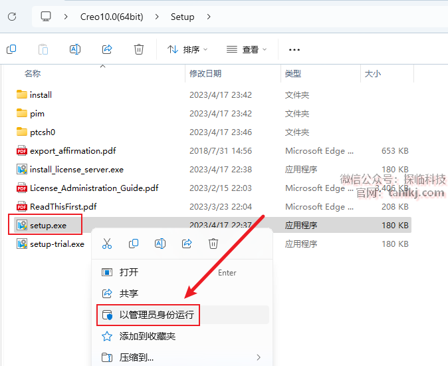
Task: Click the License_Administration_Guide.pdf icon
Action: coord(22,188)
